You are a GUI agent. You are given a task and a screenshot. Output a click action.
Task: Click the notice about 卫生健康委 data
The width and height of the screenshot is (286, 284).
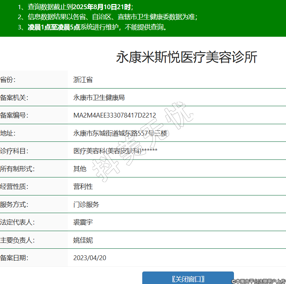pos(112,17)
